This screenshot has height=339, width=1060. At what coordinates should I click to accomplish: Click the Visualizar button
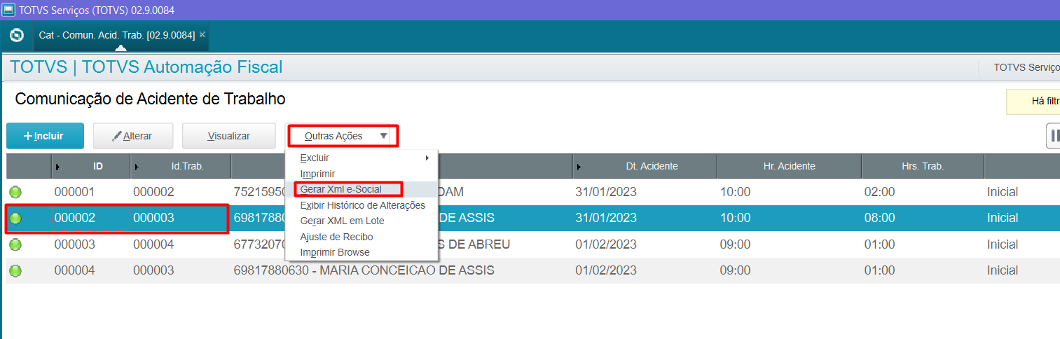coord(228,136)
